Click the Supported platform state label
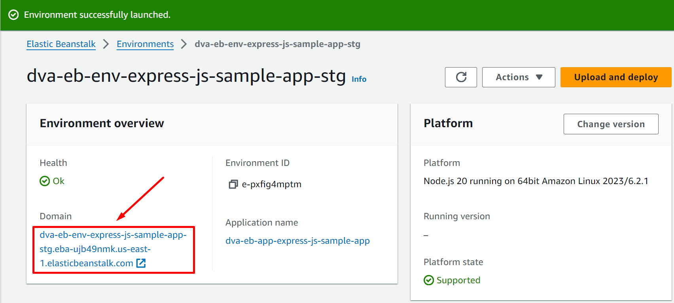The width and height of the screenshot is (674, 303). [x=458, y=280]
